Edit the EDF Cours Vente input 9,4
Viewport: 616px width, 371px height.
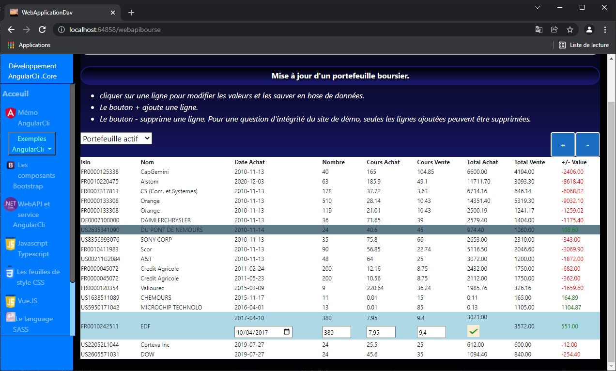tap(431, 332)
